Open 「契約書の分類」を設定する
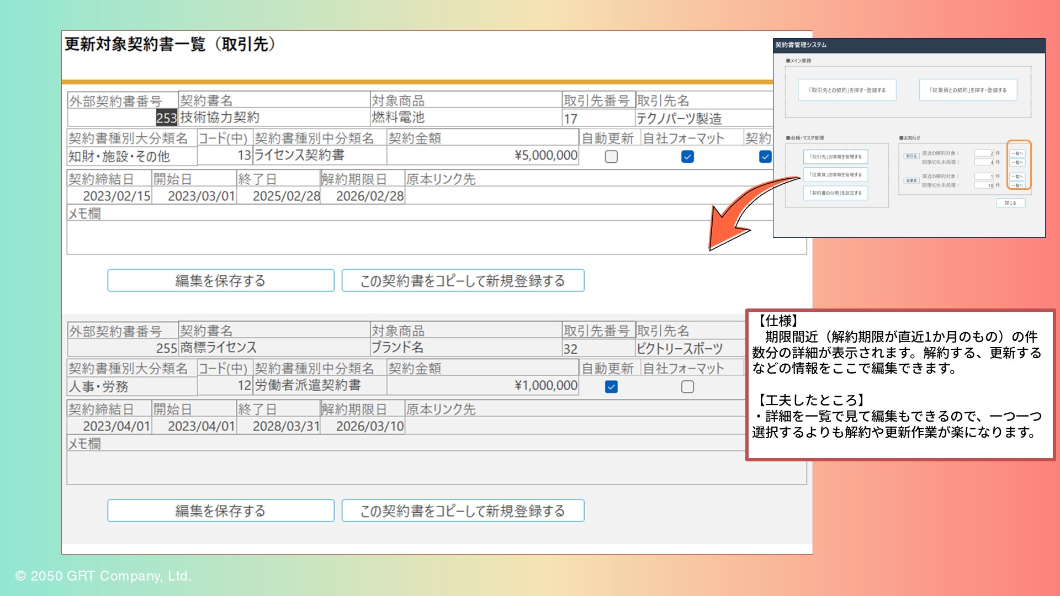The height and width of the screenshot is (596, 1060). (835, 193)
